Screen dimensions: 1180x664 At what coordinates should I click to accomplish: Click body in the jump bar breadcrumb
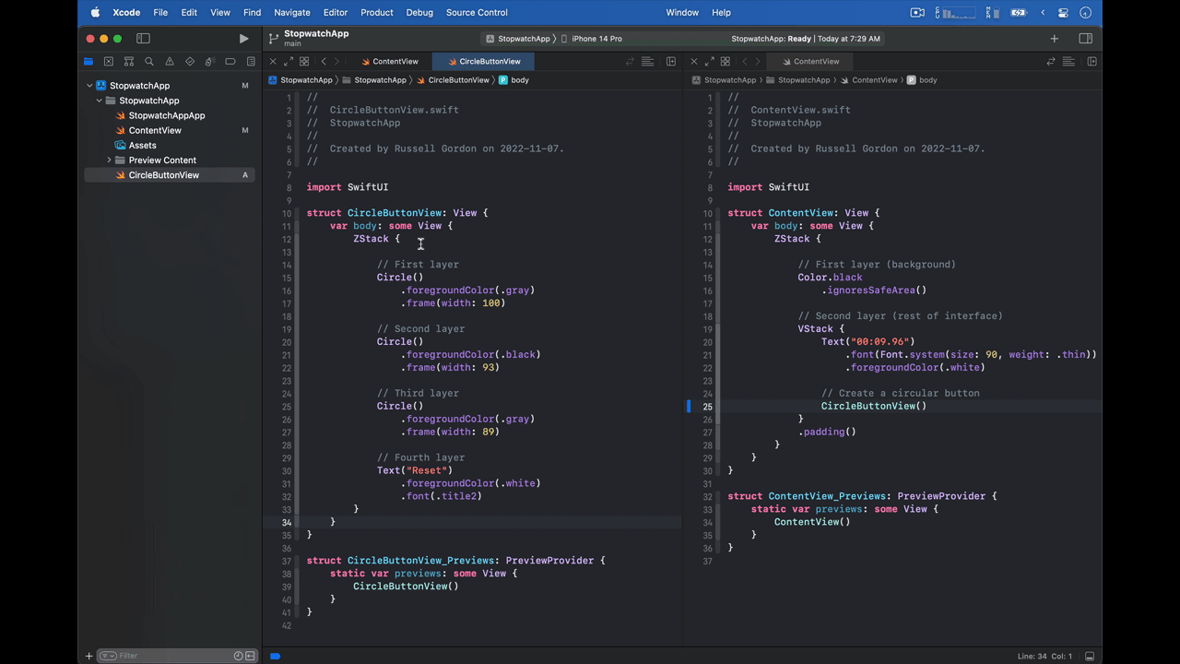[520, 80]
